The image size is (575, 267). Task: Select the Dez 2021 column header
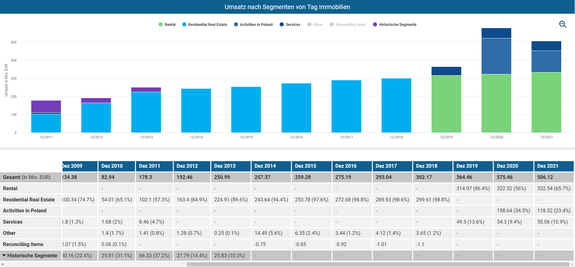coord(547,166)
